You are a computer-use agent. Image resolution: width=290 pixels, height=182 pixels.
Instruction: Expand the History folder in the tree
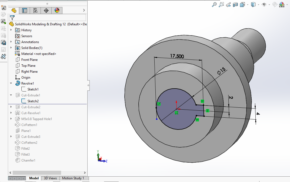[x=11, y=30]
